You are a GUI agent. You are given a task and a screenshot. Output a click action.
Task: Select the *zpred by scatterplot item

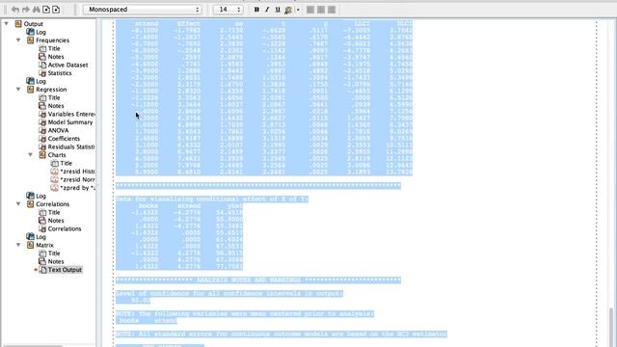(x=77, y=188)
